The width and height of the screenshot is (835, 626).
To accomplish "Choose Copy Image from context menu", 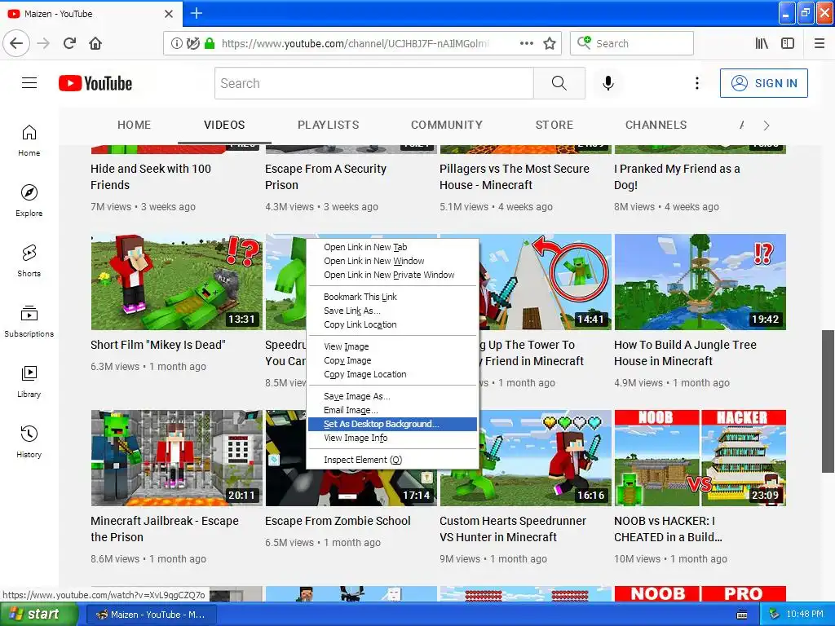I will point(392,360).
